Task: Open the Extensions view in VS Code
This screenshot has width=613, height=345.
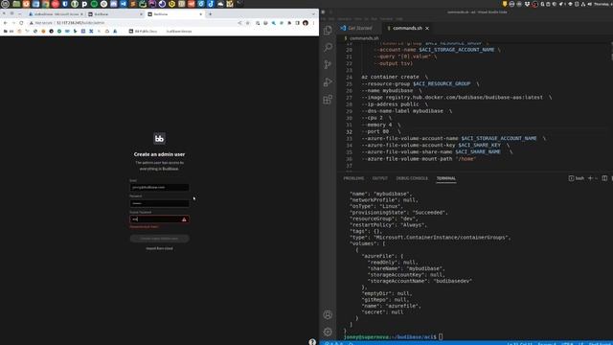Action: (x=328, y=100)
